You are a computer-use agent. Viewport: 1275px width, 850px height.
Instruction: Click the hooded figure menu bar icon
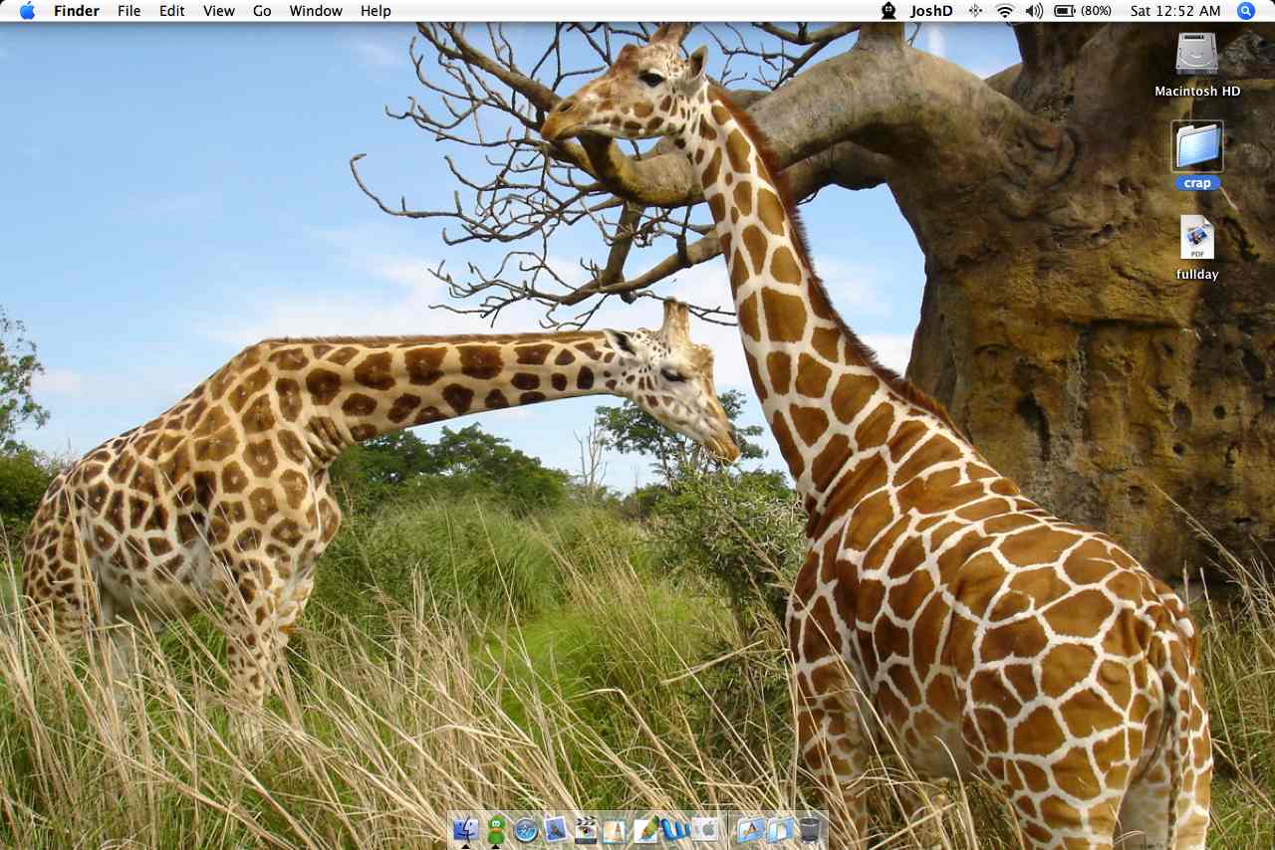[889, 11]
